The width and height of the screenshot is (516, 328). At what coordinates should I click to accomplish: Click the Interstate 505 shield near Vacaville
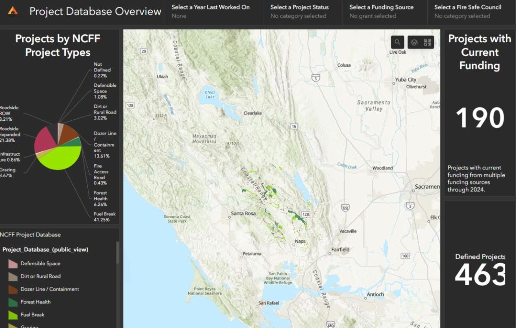coord(345,208)
